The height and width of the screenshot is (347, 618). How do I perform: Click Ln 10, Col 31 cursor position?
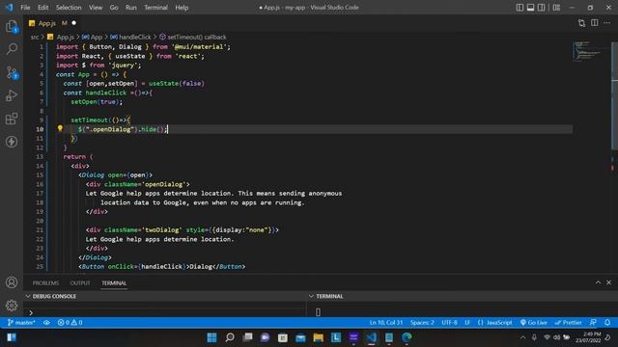[386, 323]
